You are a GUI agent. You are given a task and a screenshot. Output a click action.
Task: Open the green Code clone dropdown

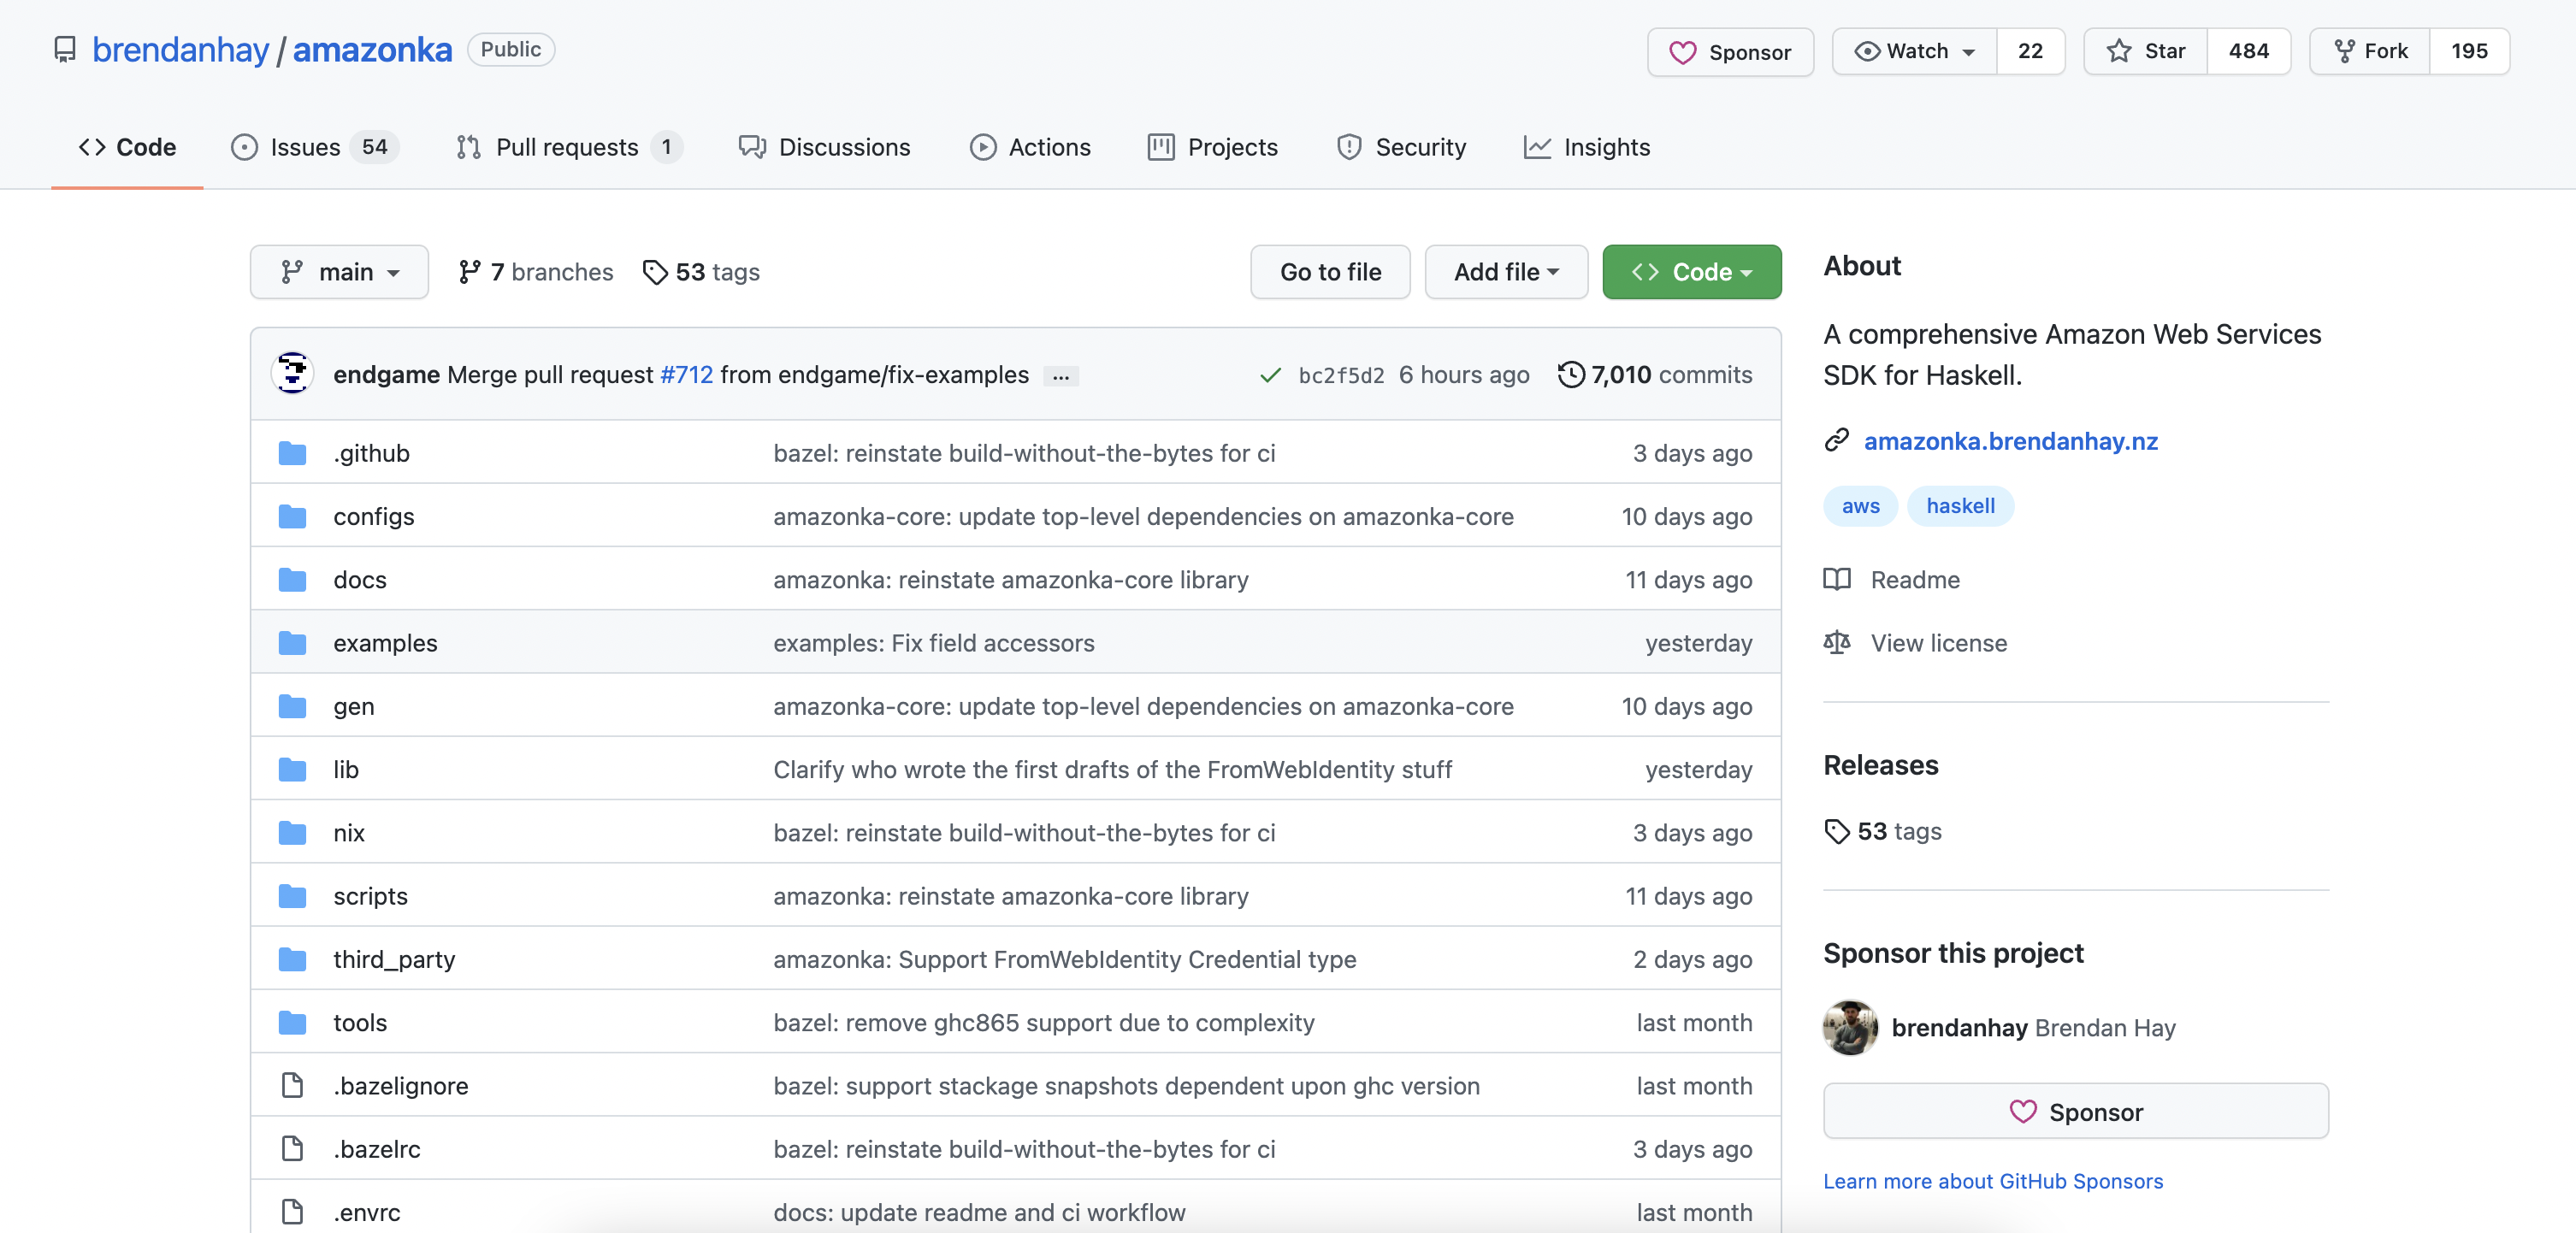[1691, 272]
